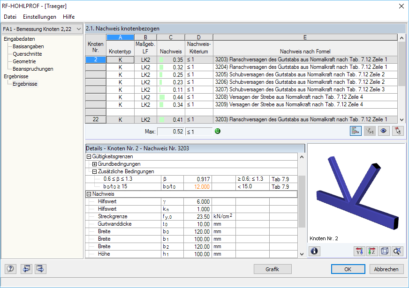Open the Hilfe menu
This screenshot has height=288, width=409.
[x=69, y=17]
